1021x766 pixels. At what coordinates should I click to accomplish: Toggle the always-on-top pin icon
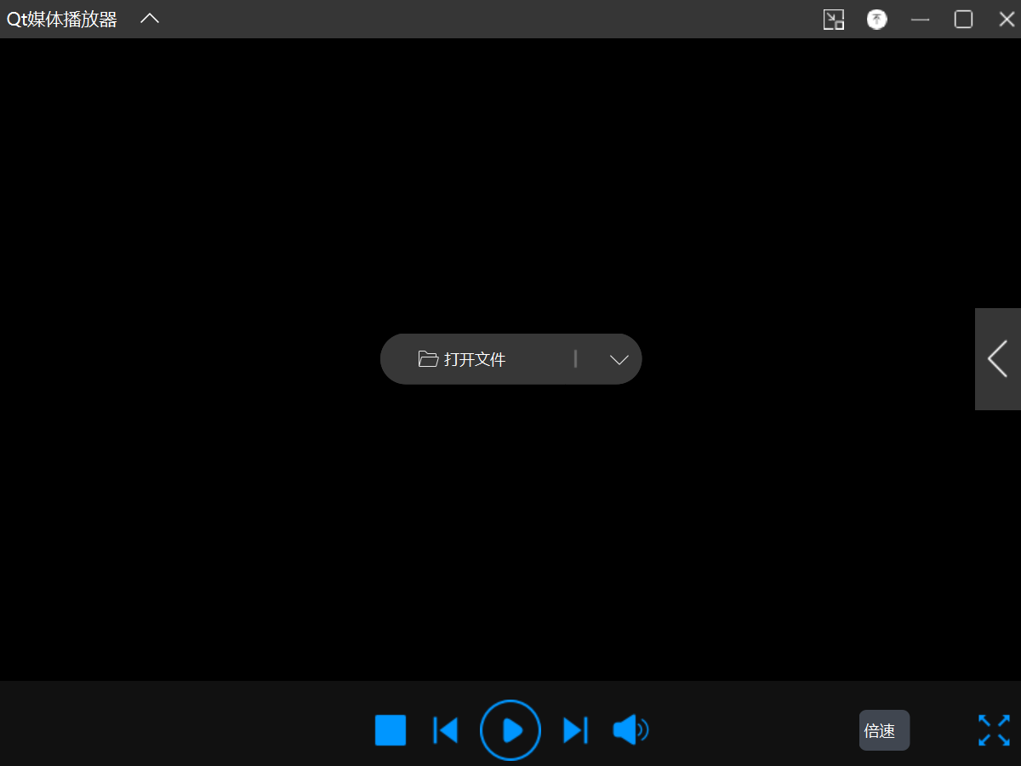877,20
